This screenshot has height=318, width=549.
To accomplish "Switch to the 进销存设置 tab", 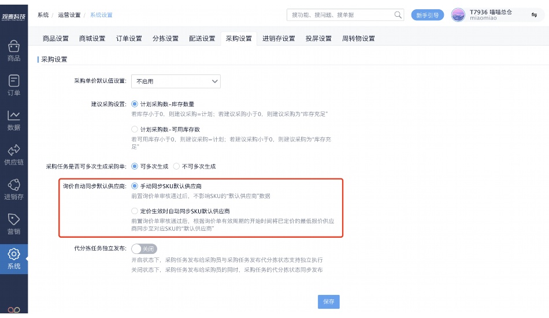I will (x=279, y=39).
